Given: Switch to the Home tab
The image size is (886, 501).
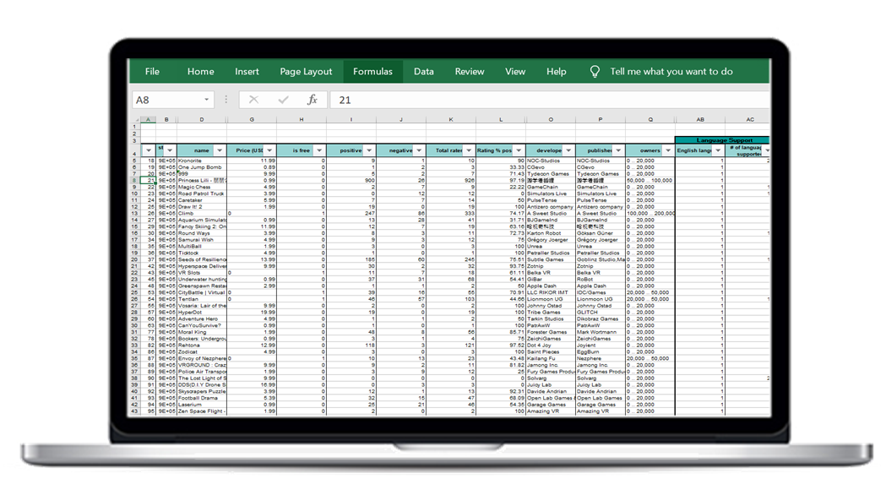Looking at the screenshot, I should pyautogui.click(x=200, y=71).
